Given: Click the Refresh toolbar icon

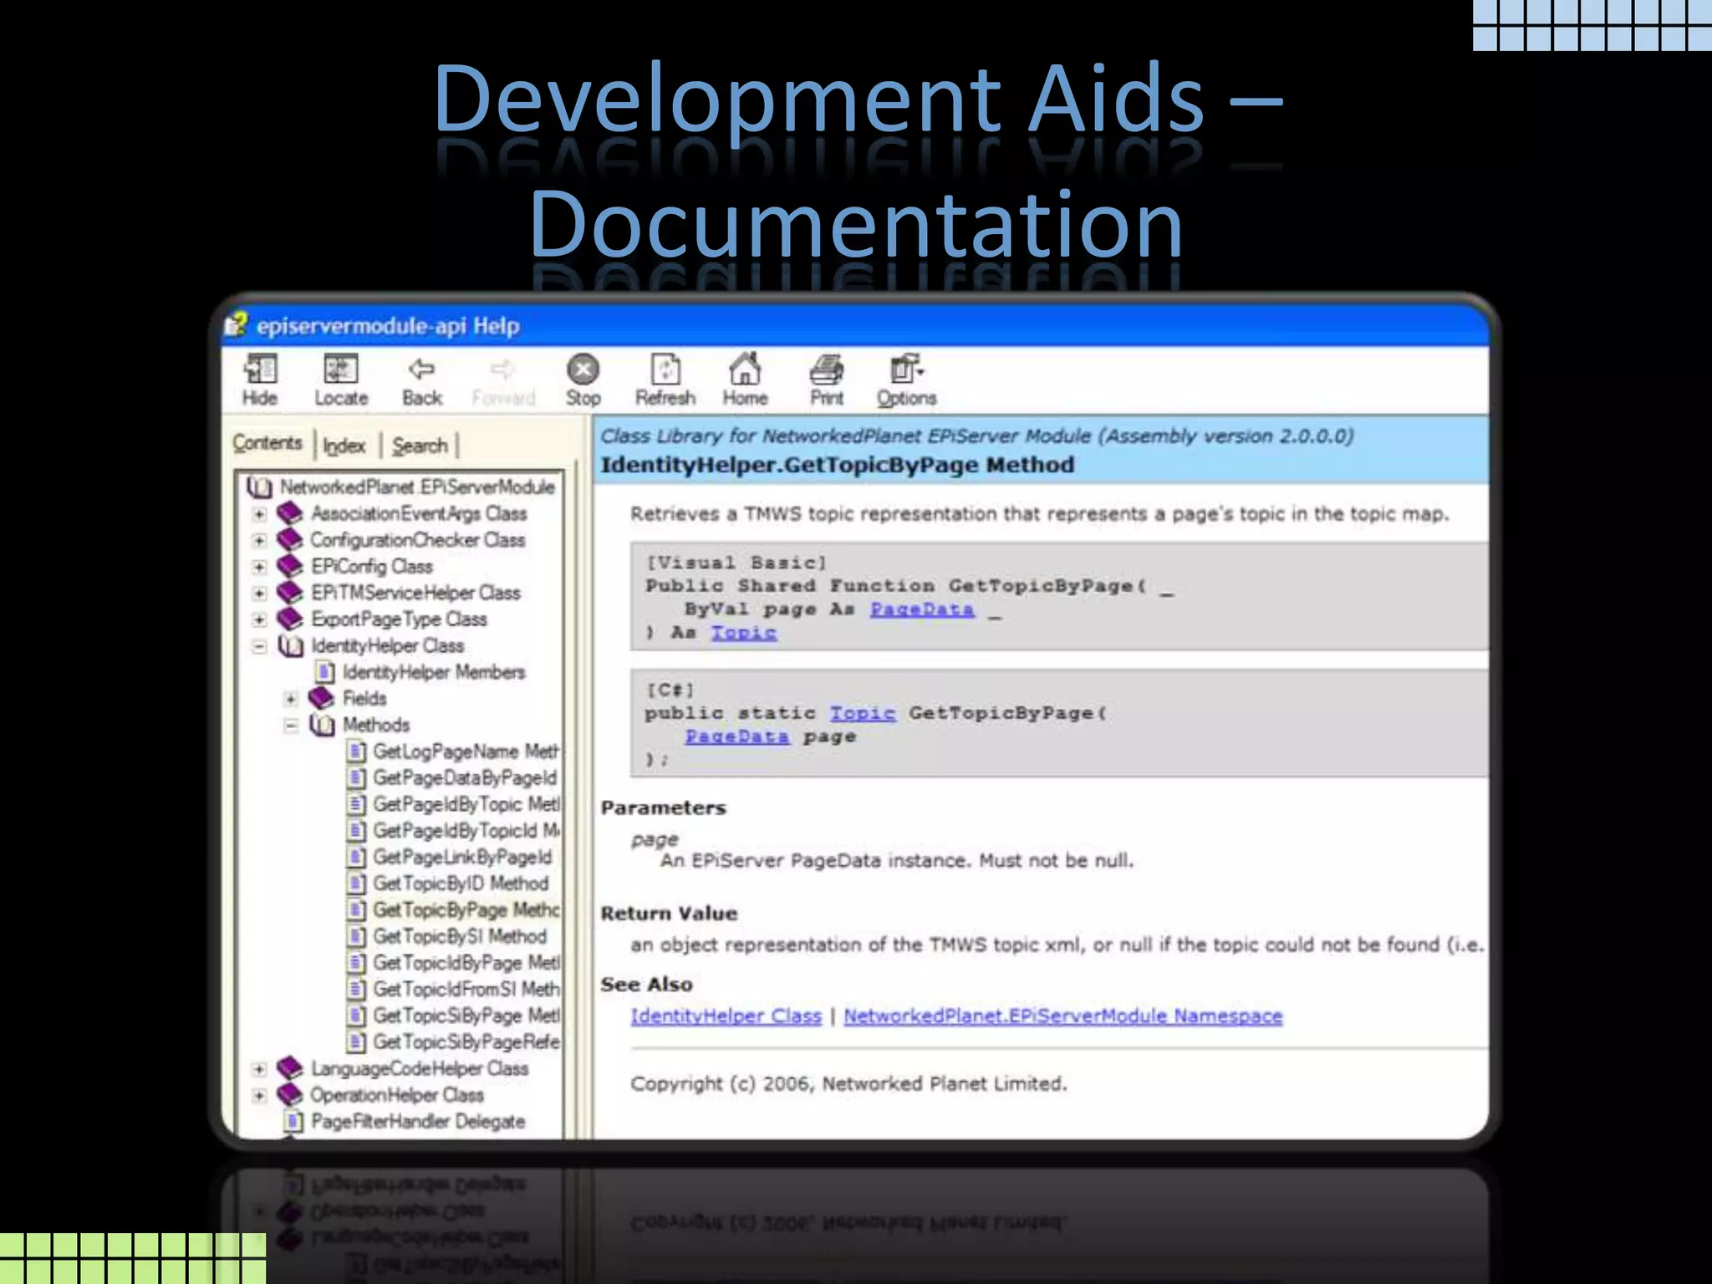Looking at the screenshot, I should tap(665, 369).
